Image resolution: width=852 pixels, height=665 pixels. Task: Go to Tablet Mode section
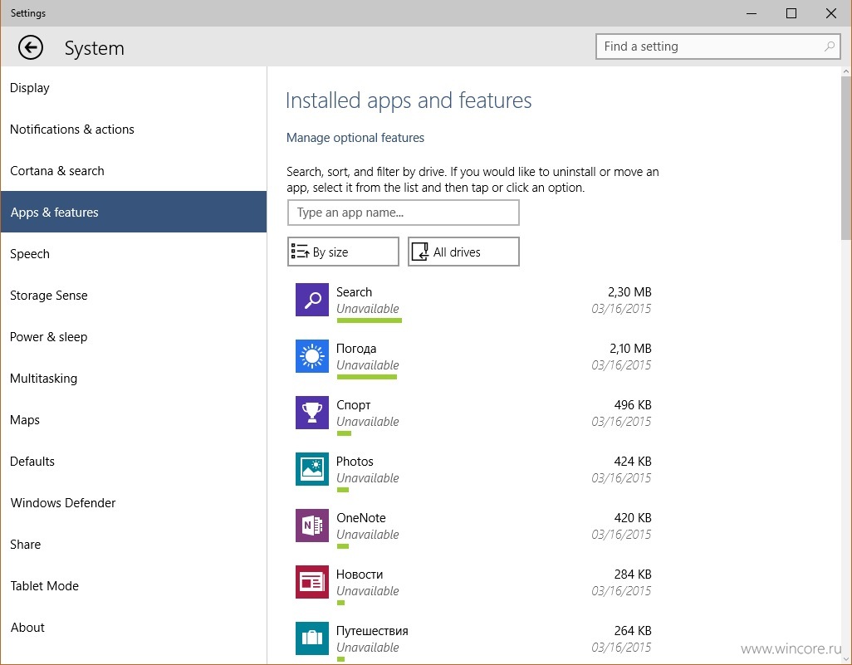pos(134,585)
